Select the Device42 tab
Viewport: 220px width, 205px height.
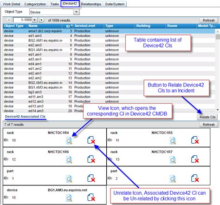click(x=70, y=4)
